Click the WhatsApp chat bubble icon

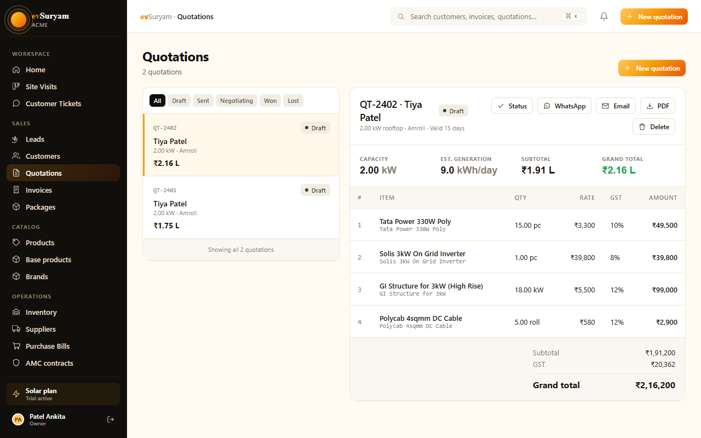(547, 106)
